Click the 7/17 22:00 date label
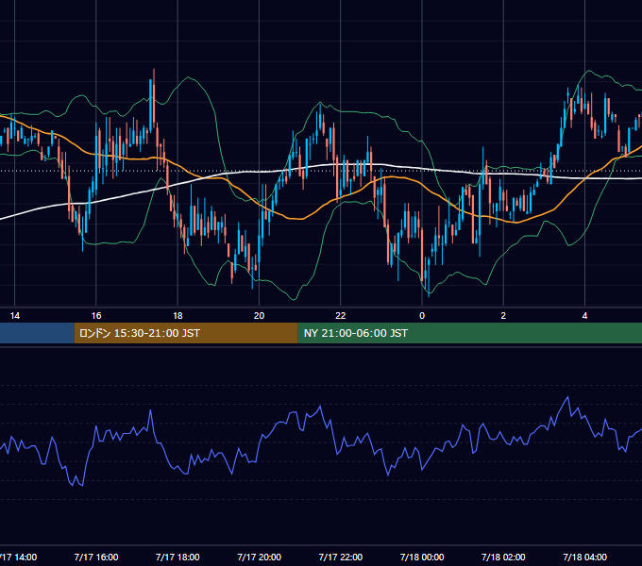642x566 pixels. click(x=341, y=557)
